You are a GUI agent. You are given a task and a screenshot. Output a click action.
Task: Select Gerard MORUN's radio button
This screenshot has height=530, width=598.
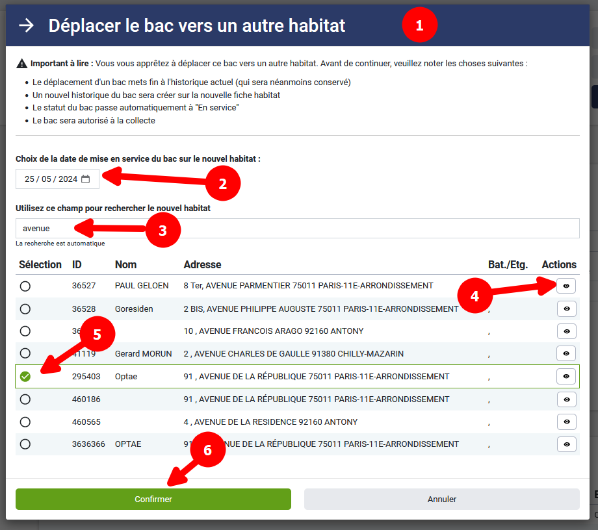pos(25,353)
